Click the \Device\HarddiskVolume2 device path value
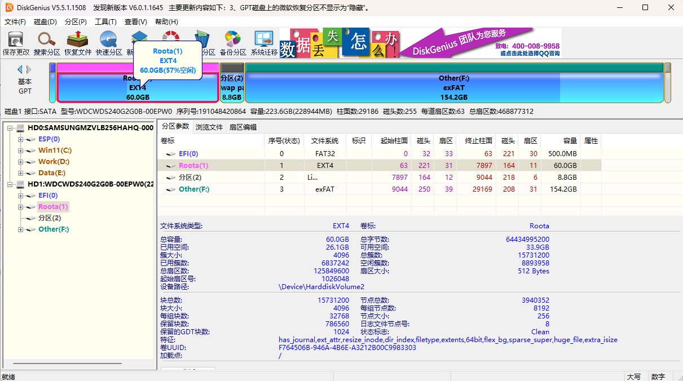This screenshot has width=683, height=381. click(x=321, y=287)
